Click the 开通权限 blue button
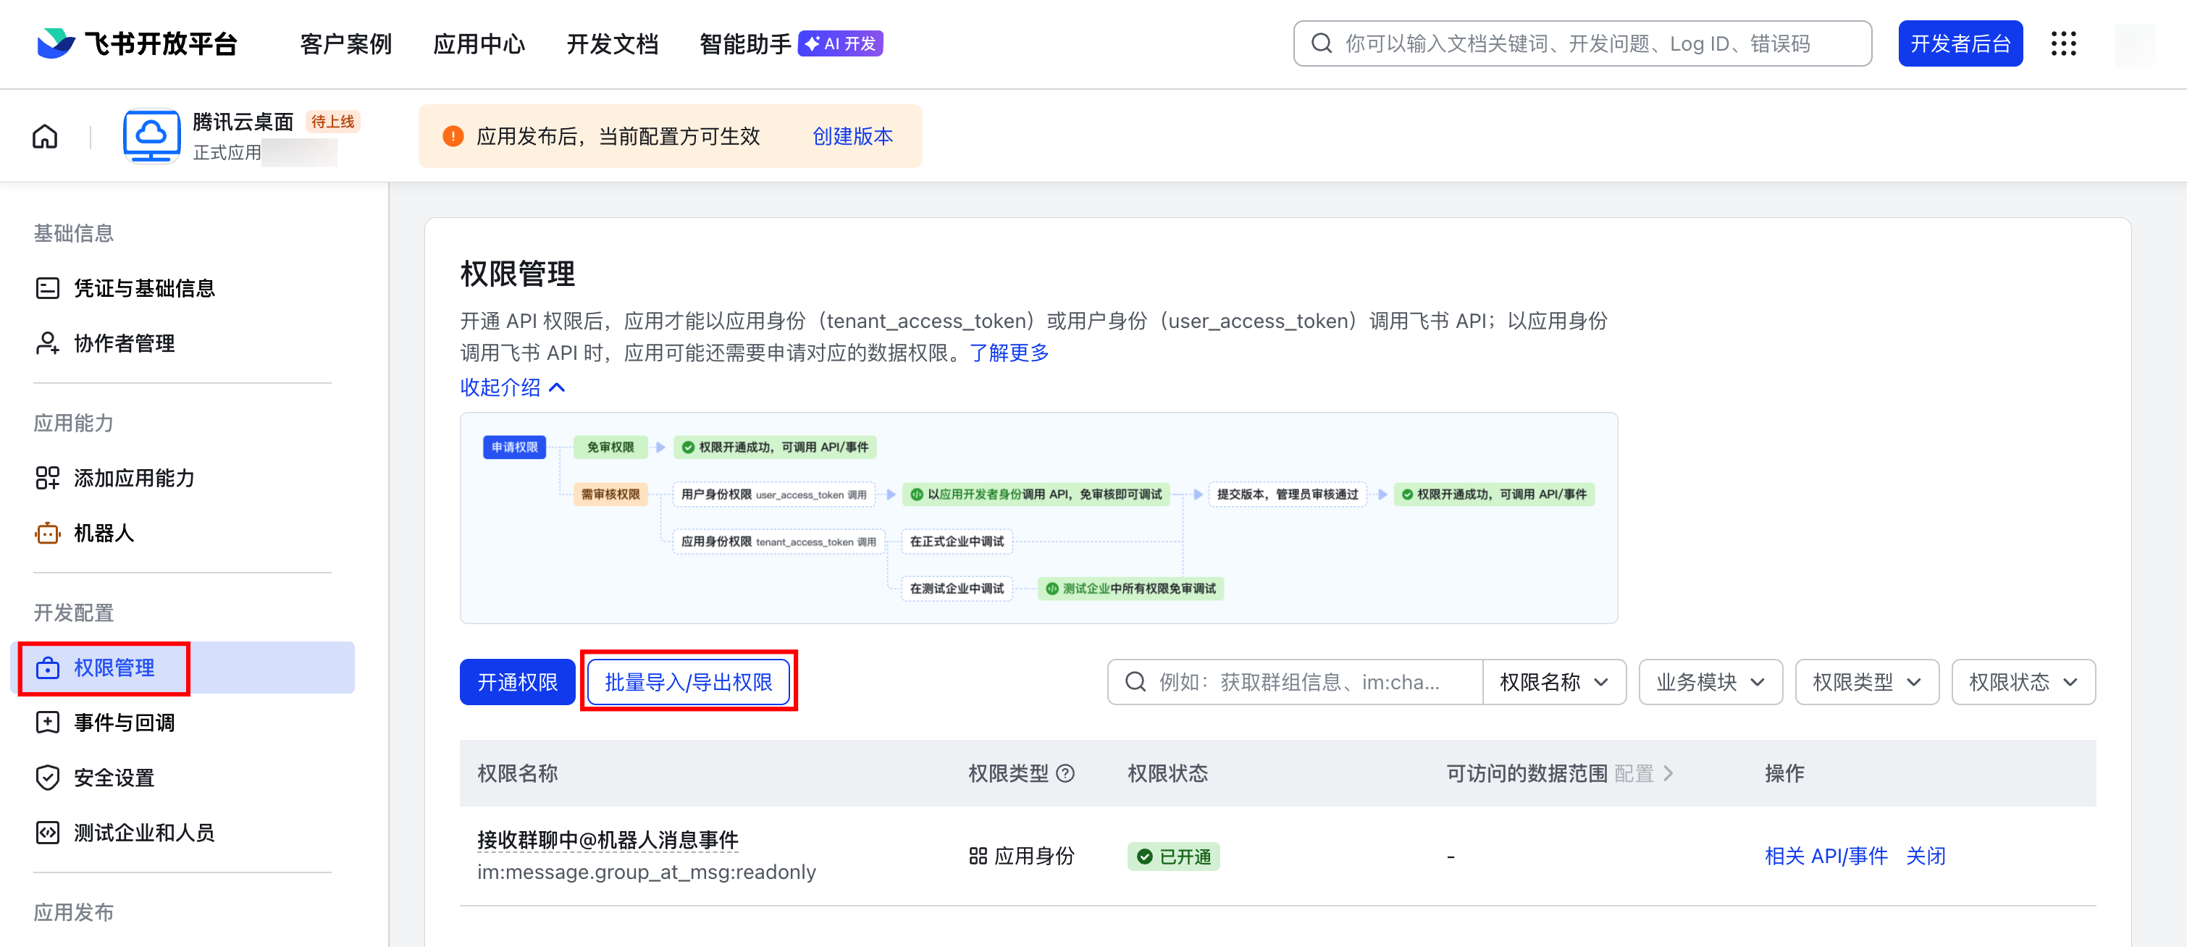 click(x=517, y=682)
